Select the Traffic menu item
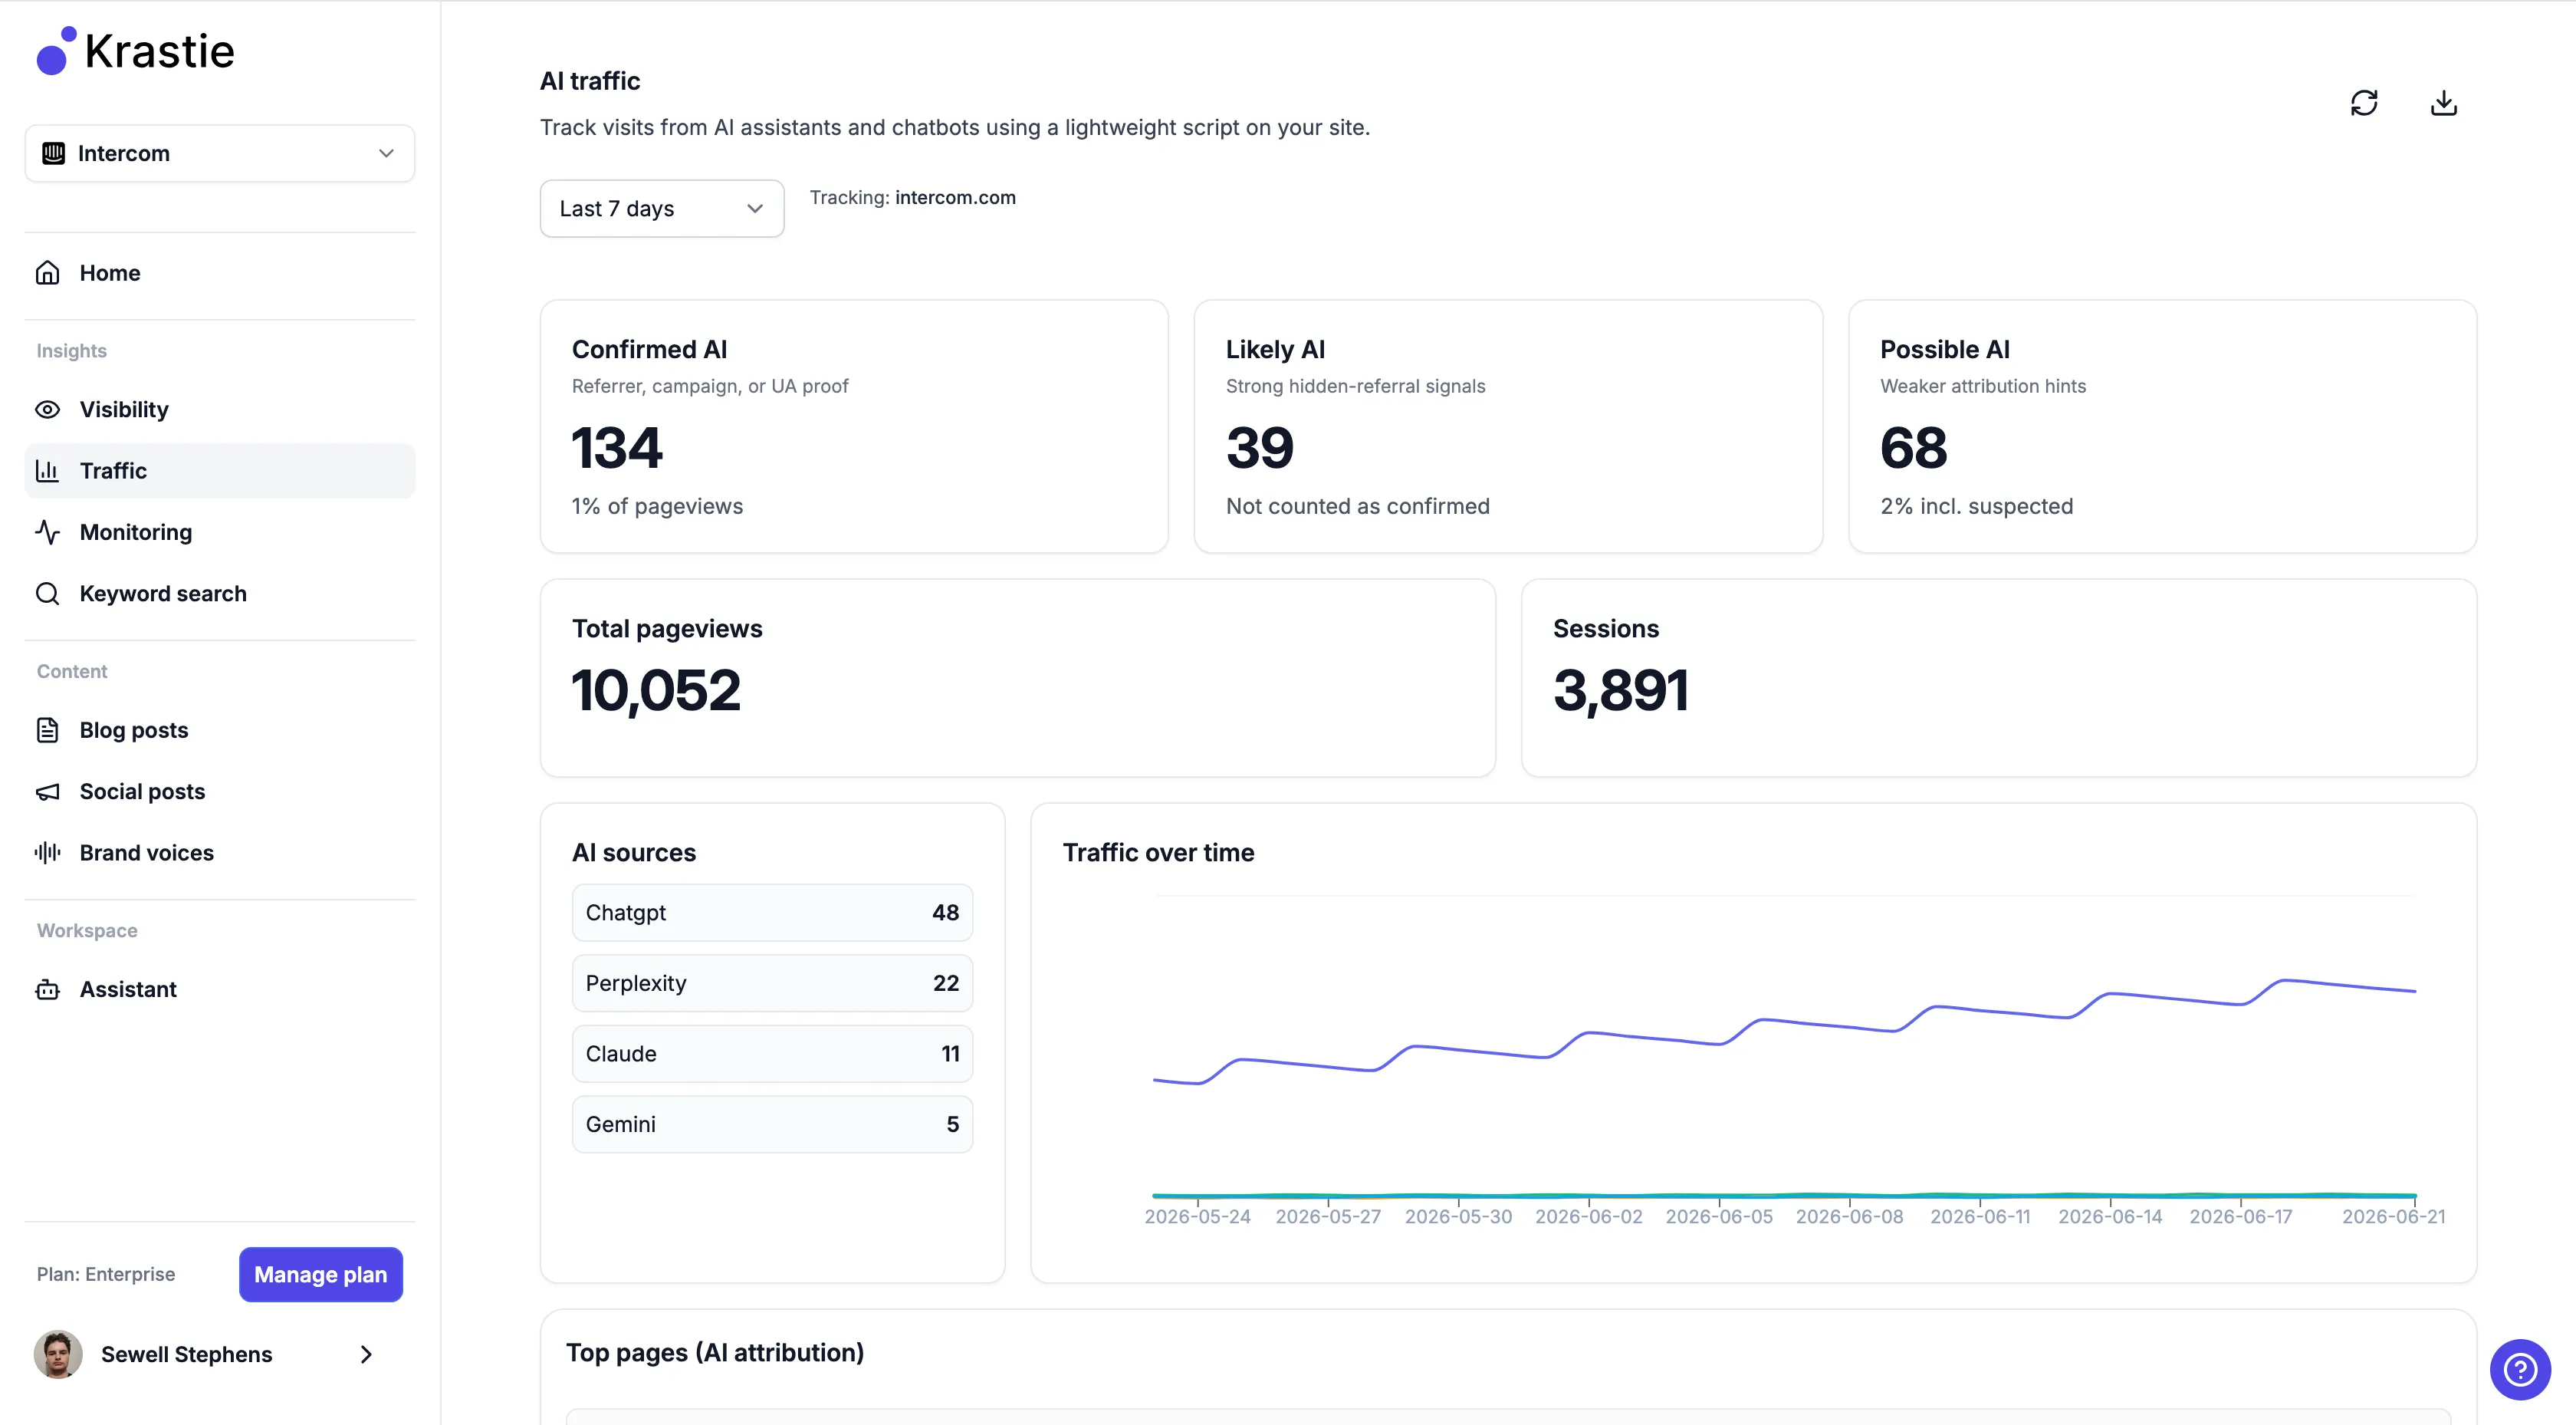2576x1425 pixels. tap(220, 470)
